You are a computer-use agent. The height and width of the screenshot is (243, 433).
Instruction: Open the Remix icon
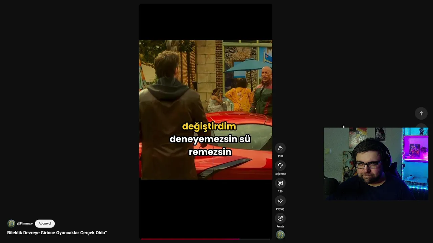280,218
